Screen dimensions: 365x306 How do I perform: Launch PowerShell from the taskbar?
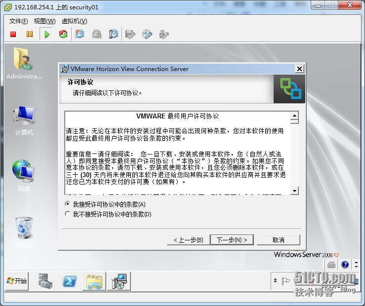tap(70, 281)
